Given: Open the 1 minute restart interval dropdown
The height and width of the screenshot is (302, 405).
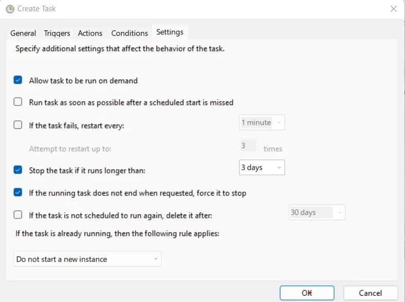Looking at the screenshot, I should 262,123.
